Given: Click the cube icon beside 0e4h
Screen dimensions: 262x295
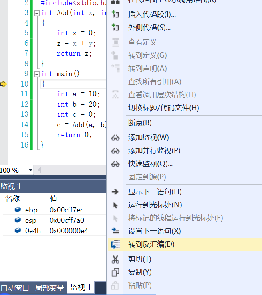Looking at the screenshot, I should pyautogui.click(x=18, y=230).
